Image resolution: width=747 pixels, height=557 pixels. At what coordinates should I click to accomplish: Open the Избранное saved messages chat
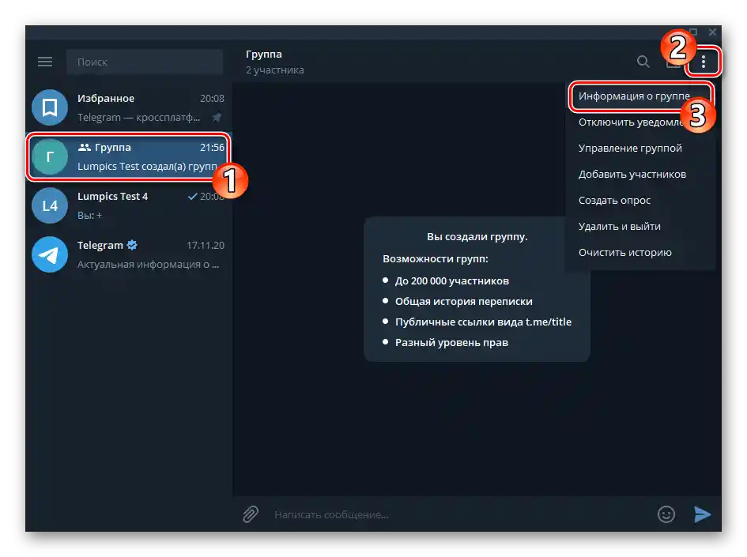[129, 107]
